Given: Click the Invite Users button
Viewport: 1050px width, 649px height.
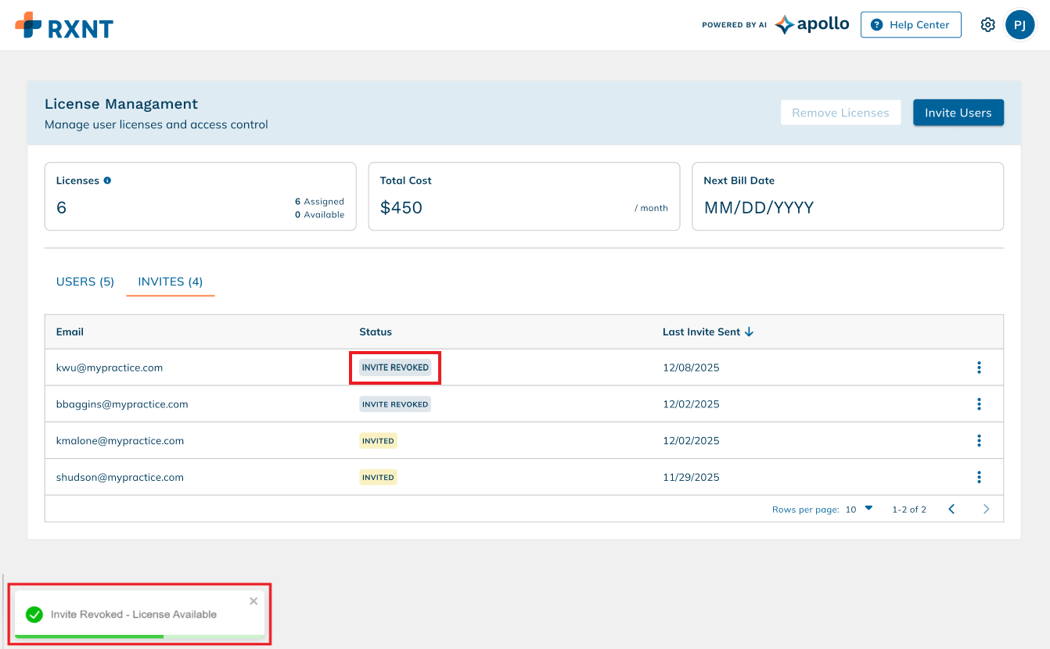Looking at the screenshot, I should [958, 113].
